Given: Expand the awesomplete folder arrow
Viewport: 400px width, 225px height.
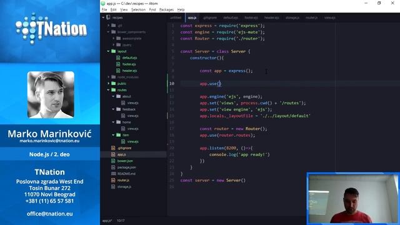Looking at the screenshot, I should pyautogui.click(x=114, y=38).
